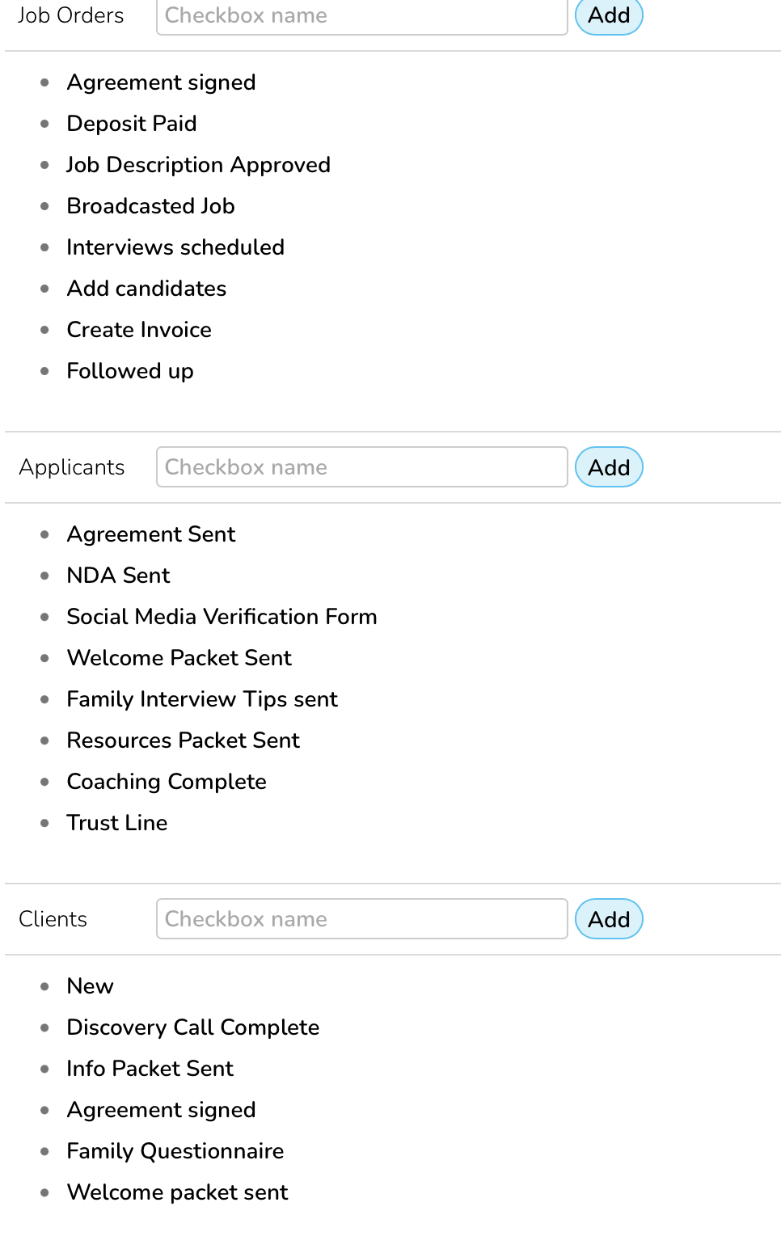Select Followed up list item
781x1253 pixels.
(130, 371)
